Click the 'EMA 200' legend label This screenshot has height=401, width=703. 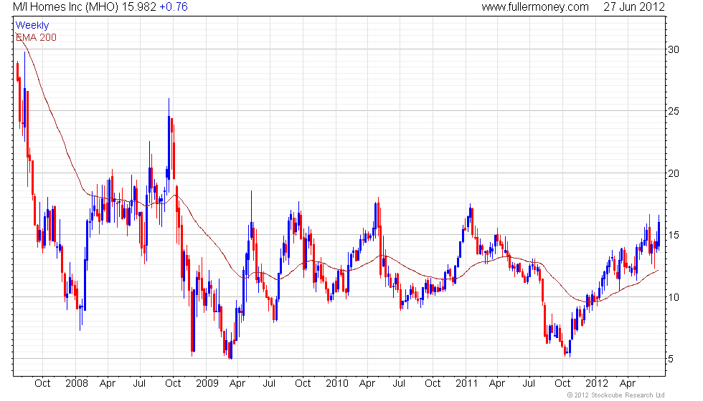pyautogui.click(x=36, y=37)
